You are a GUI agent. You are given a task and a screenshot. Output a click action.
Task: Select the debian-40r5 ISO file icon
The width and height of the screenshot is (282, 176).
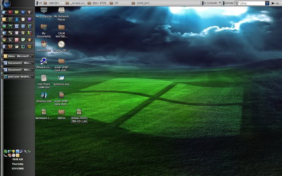(79, 112)
